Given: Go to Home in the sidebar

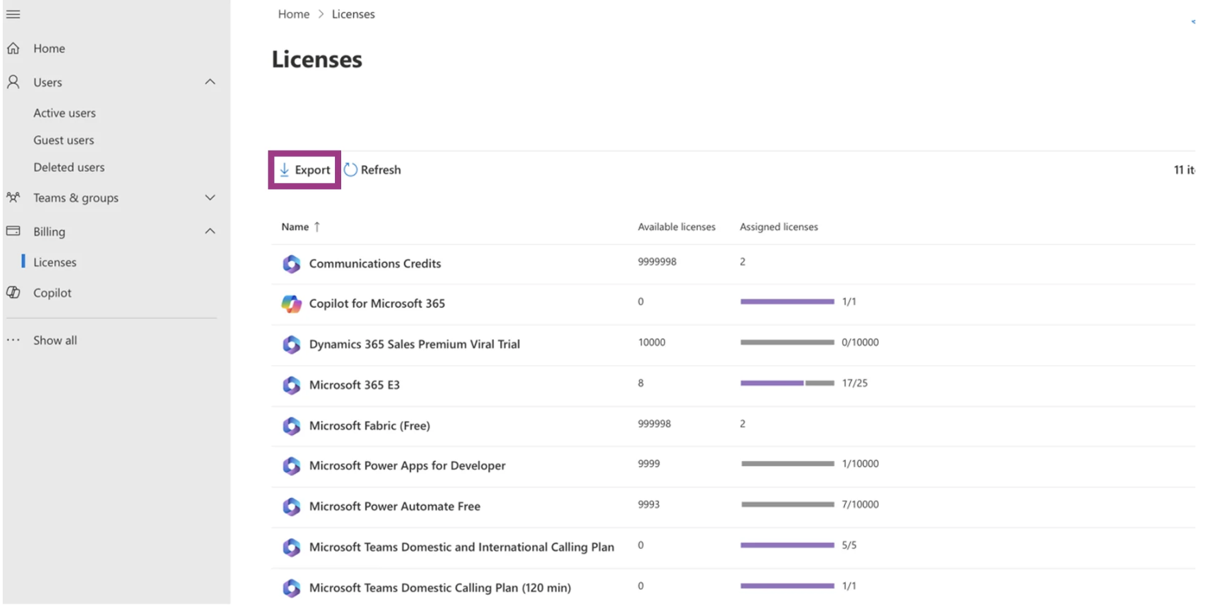Looking at the screenshot, I should tap(49, 49).
